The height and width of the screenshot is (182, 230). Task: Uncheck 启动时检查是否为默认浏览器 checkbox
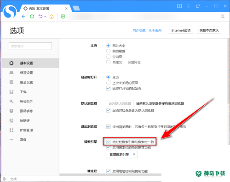click(108, 110)
